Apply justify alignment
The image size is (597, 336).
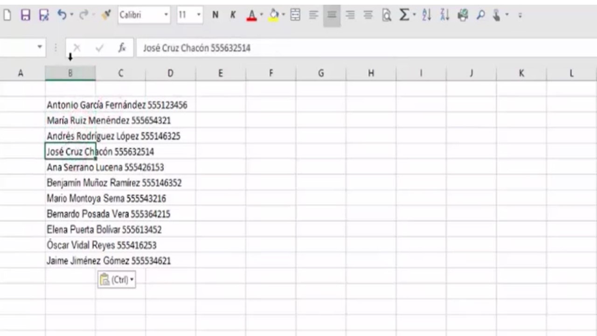point(368,15)
